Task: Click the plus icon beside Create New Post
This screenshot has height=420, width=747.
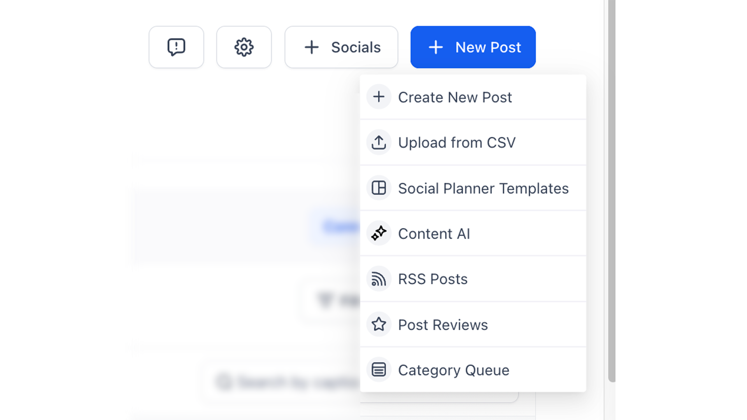Action: pyautogui.click(x=379, y=97)
